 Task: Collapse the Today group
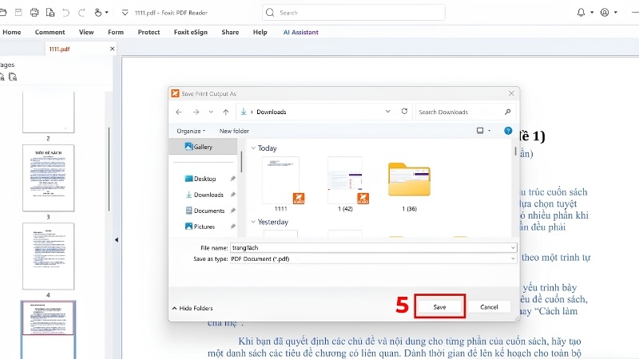coord(253,148)
